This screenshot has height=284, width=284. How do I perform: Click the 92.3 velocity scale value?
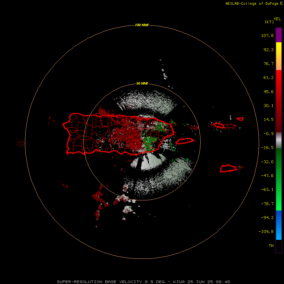click(x=269, y=50)
